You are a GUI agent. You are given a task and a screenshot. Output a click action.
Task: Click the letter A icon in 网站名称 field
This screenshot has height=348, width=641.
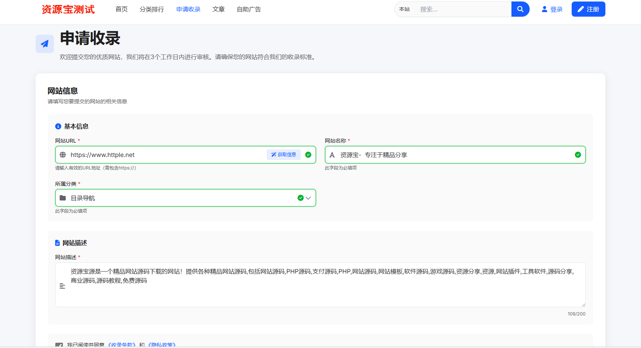click(332, 155)
